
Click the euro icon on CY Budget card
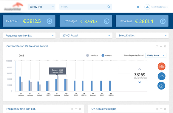coord(106,21)
